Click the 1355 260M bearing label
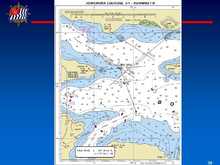This screenshot has width=220, height=165. click(x=103, y=70)
